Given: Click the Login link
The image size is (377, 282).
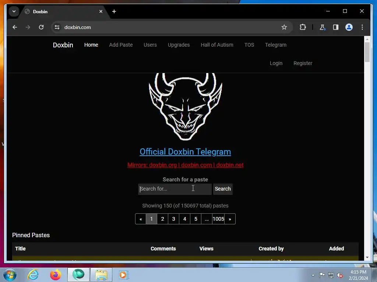Looking at the screenshot, I should coord(276,63).
